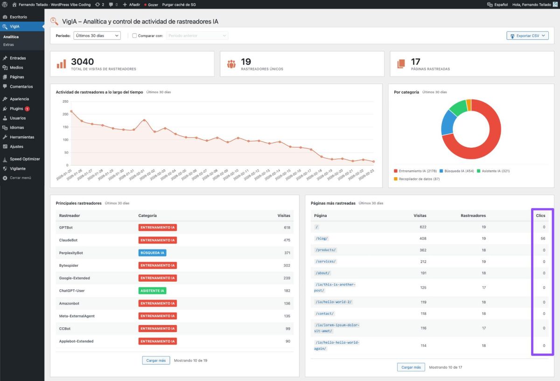Click the Medios media icon

(5, 68)
